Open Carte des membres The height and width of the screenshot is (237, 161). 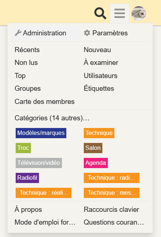(44, 102)
